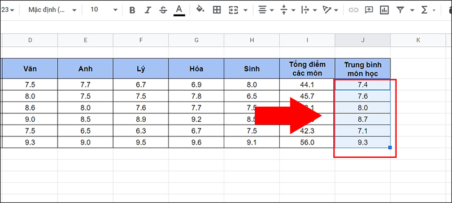Open the borders tool
Image resolution: width=452 pixels, height=203 pixels.
click(216, 10)
